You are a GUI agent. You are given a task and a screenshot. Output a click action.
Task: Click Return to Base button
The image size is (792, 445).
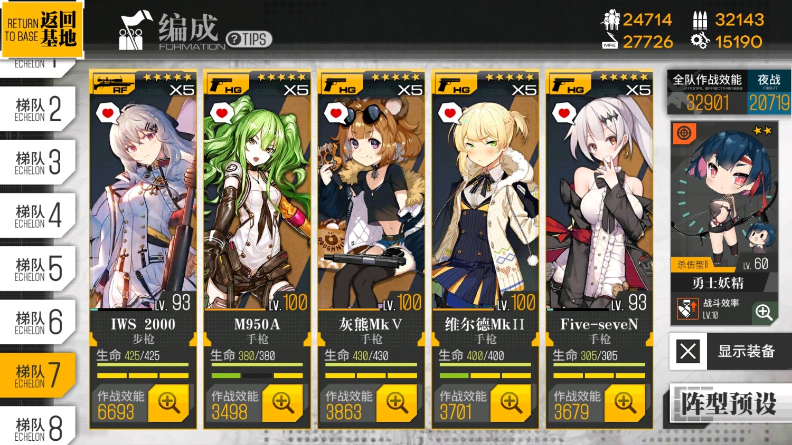[x=42, y=29]
